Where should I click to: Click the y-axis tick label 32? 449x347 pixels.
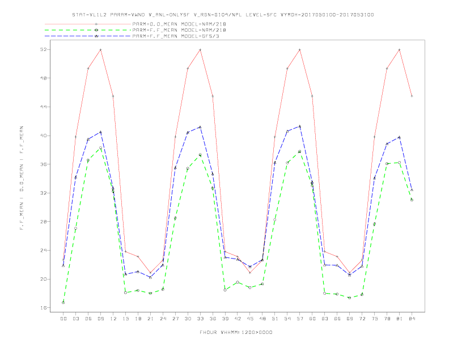tap(43, 193)
